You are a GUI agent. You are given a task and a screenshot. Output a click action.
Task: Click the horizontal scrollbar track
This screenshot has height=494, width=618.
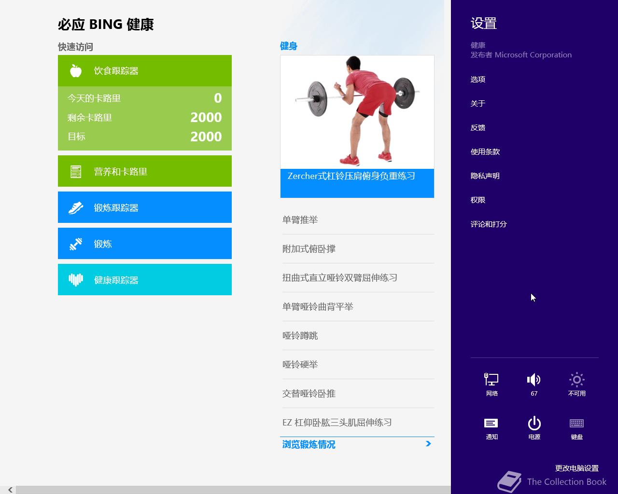[x=233, y=490]
